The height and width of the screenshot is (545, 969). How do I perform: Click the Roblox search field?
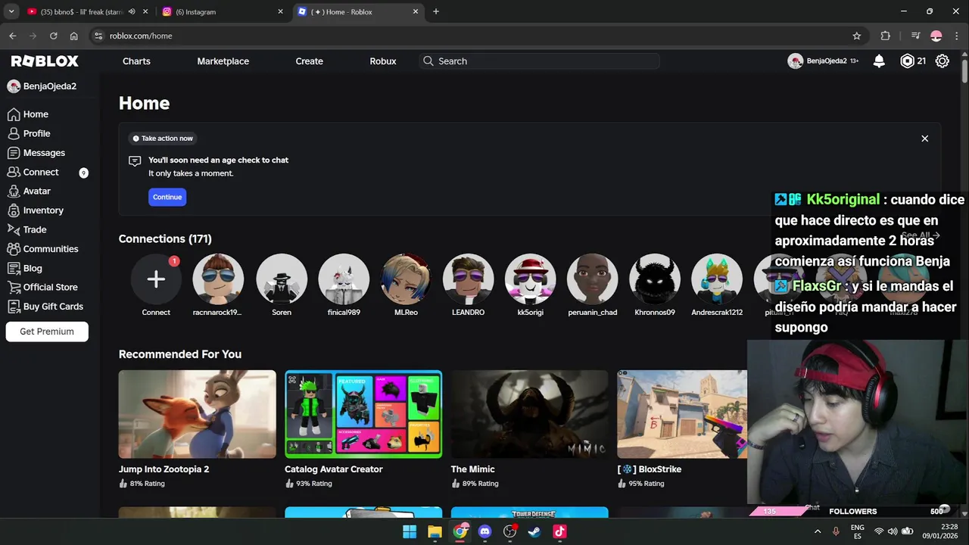[x=540, y=61]
